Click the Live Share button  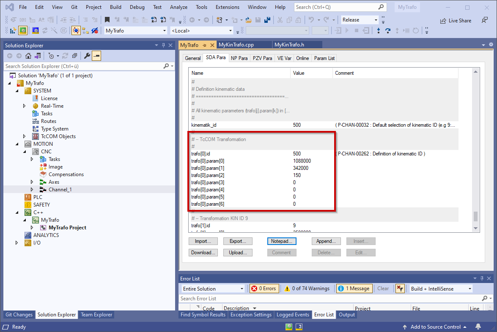pos(456,21)
